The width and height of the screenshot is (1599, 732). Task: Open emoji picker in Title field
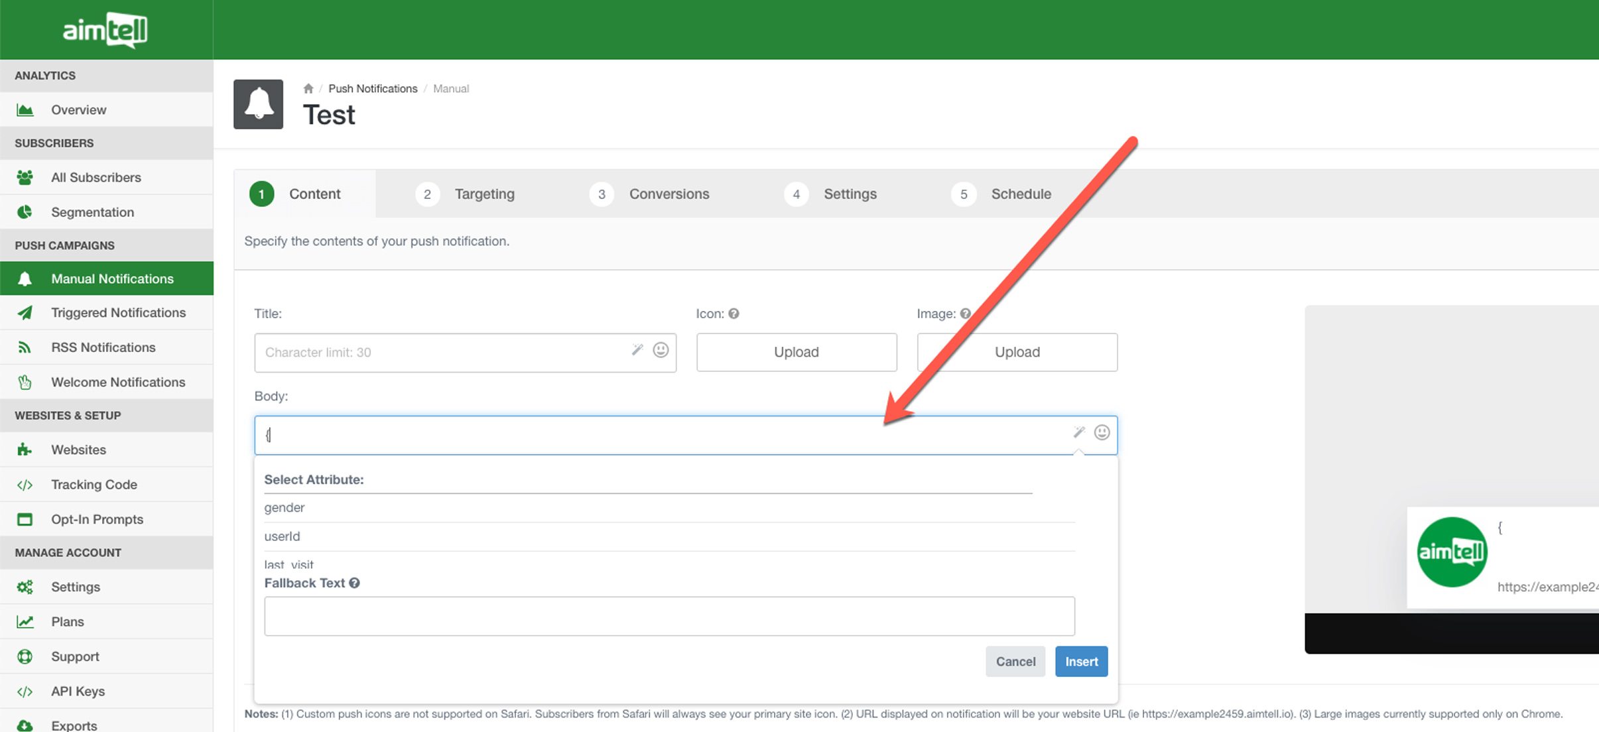point(661,349)
